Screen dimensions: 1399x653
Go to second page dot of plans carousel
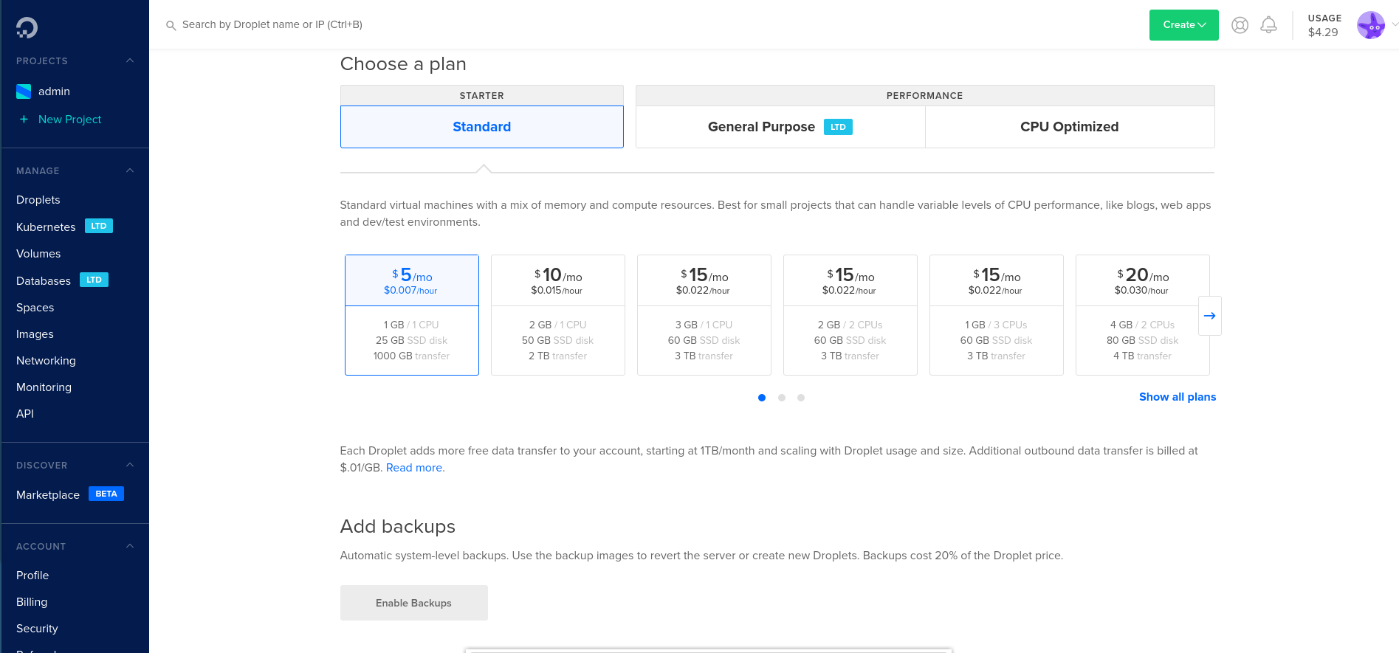pyautogui.click(x=782, y=398)
